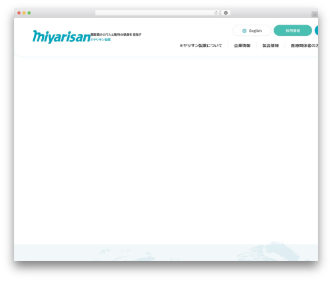Image resolution: width=332 pixels, height=281 pixels.
Task: Open the 企業情報 menu item
Action: point(242,46)
